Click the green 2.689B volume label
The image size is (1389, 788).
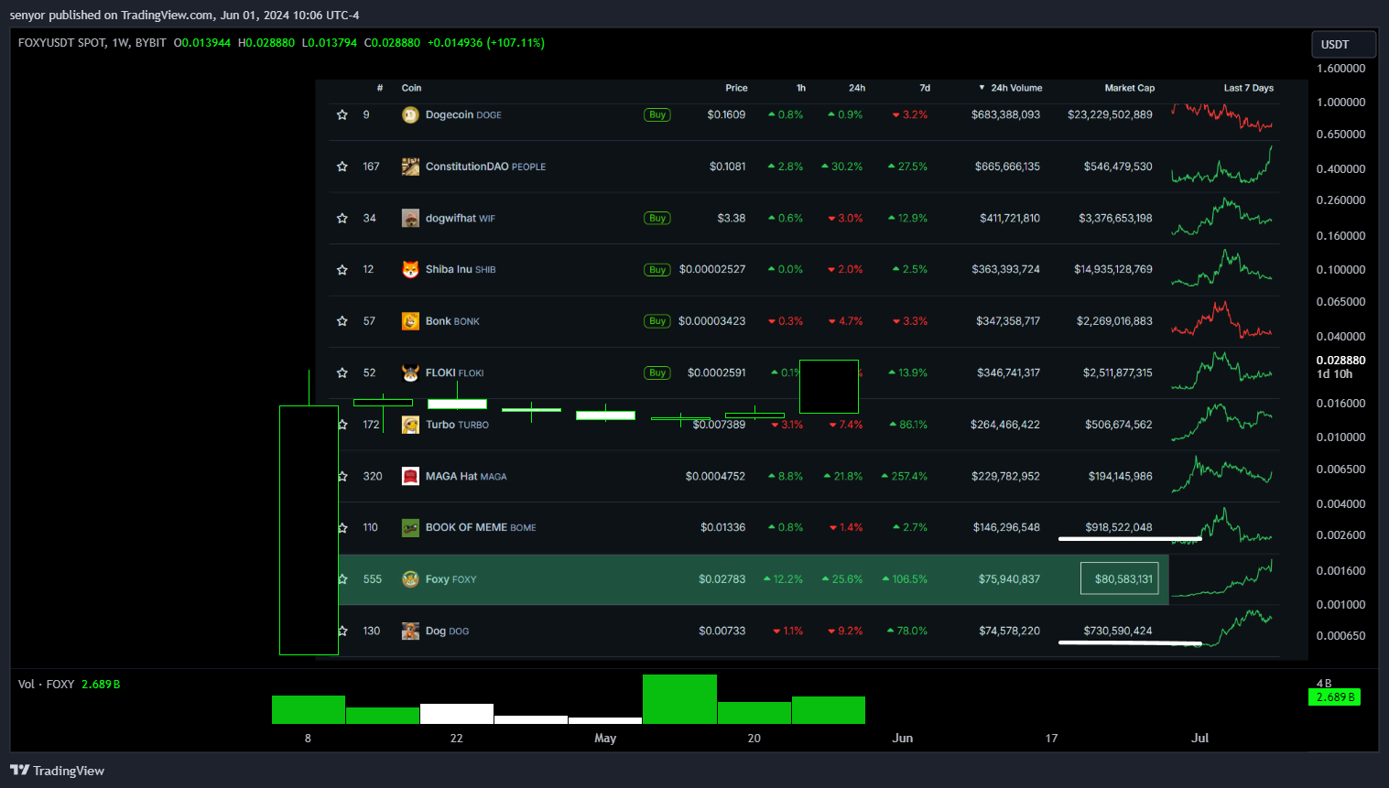(x=1334, y=697)
